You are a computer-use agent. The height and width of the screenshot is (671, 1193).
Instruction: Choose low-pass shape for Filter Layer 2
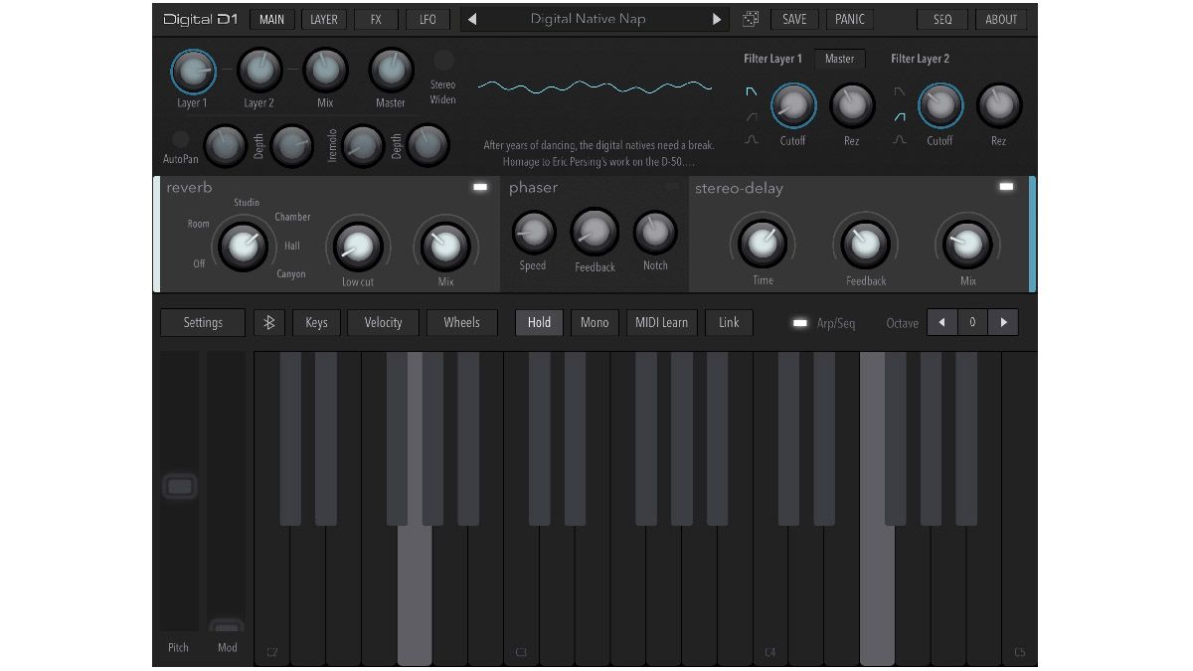click(900, 91)
